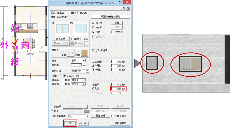Click the help question mark icon
The image size is (230, 128).
click(120, 2)
